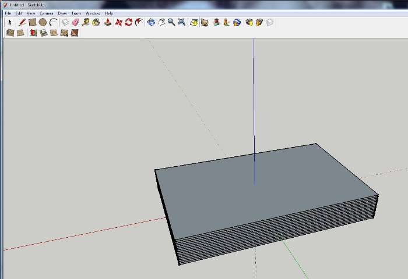The width and height of the screenshot is (408, 279).
Task: Activate the Circle drawing tool
Action: [x=43, y=23]
